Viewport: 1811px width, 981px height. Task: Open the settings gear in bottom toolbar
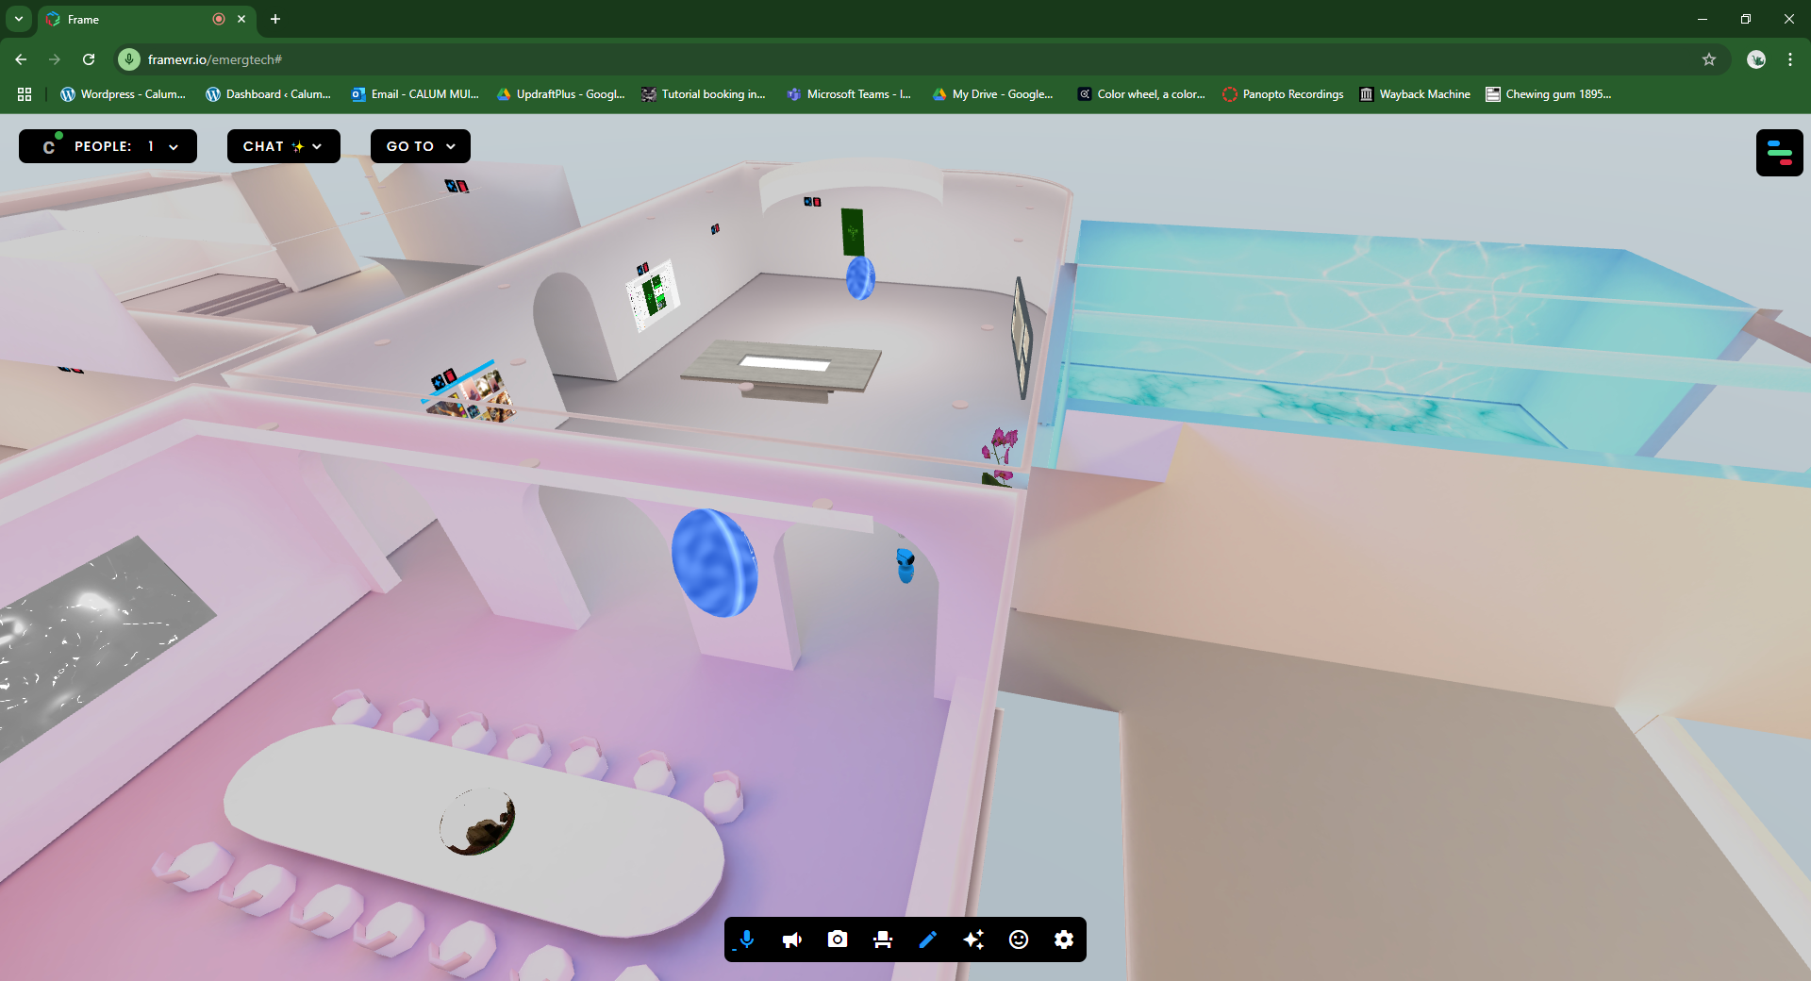point(1064,939)
